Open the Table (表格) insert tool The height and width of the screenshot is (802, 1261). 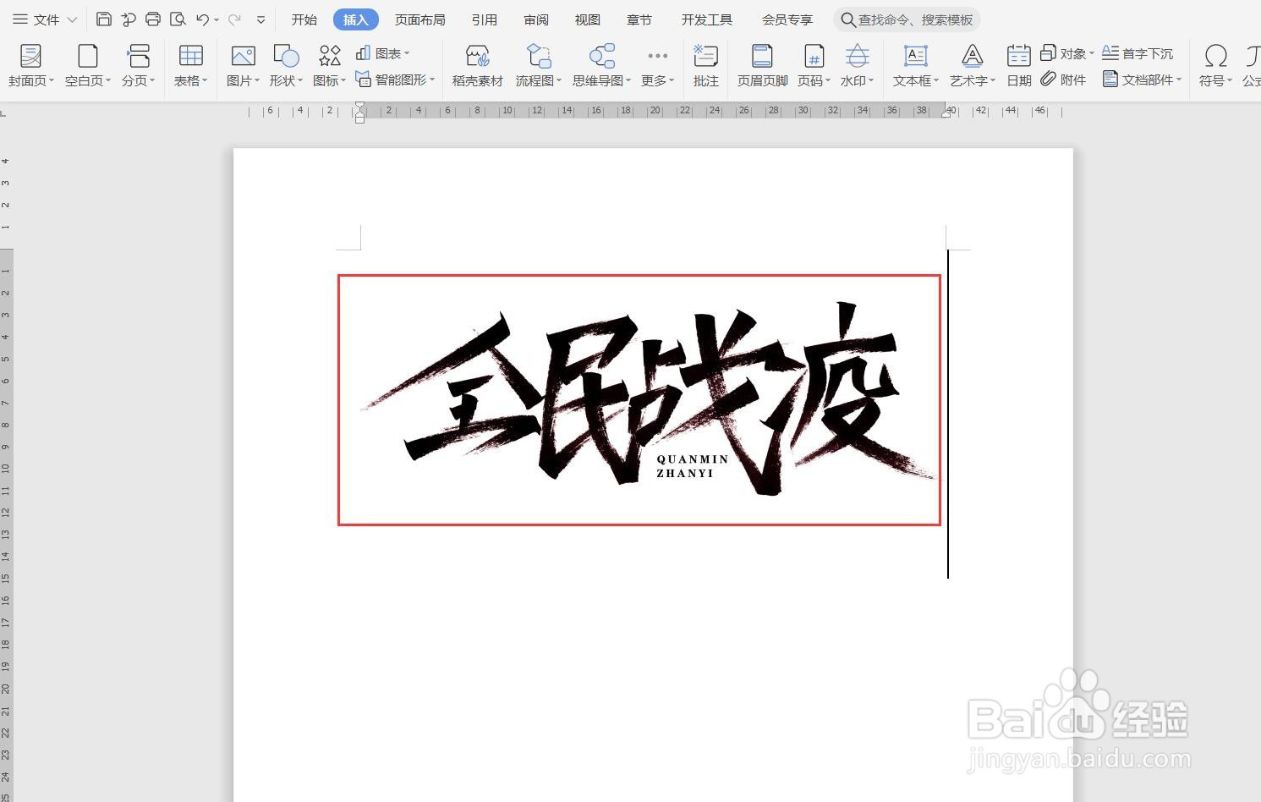[191, 66]
